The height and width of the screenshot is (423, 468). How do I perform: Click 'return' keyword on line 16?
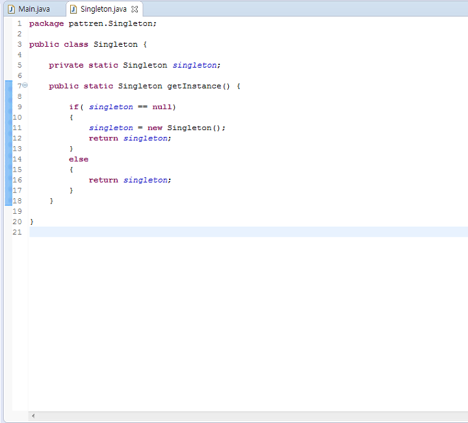pos(103,180)
